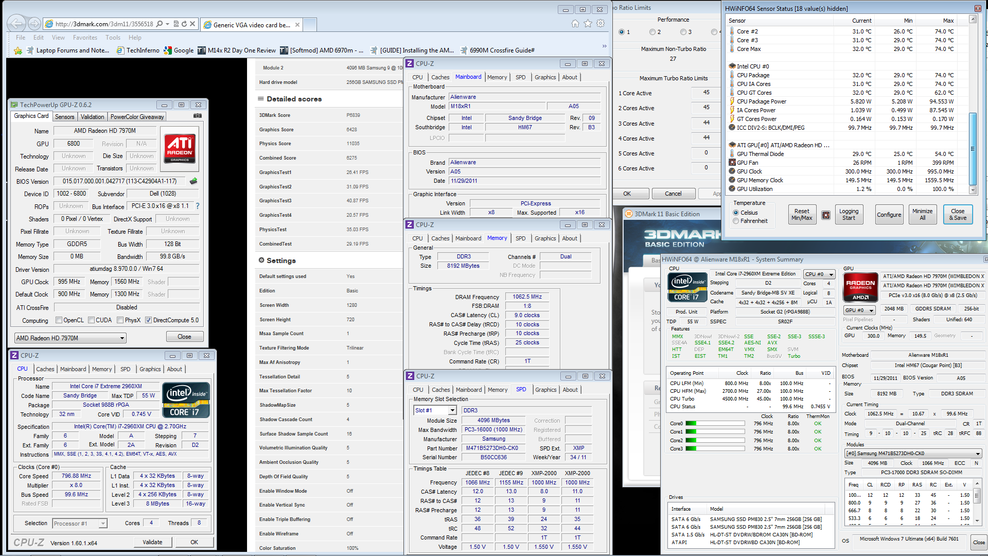The height and width of the screenshot is (556, 988).
Task: Click the IE favorites star icon
Action: click(x=588, y=24)
